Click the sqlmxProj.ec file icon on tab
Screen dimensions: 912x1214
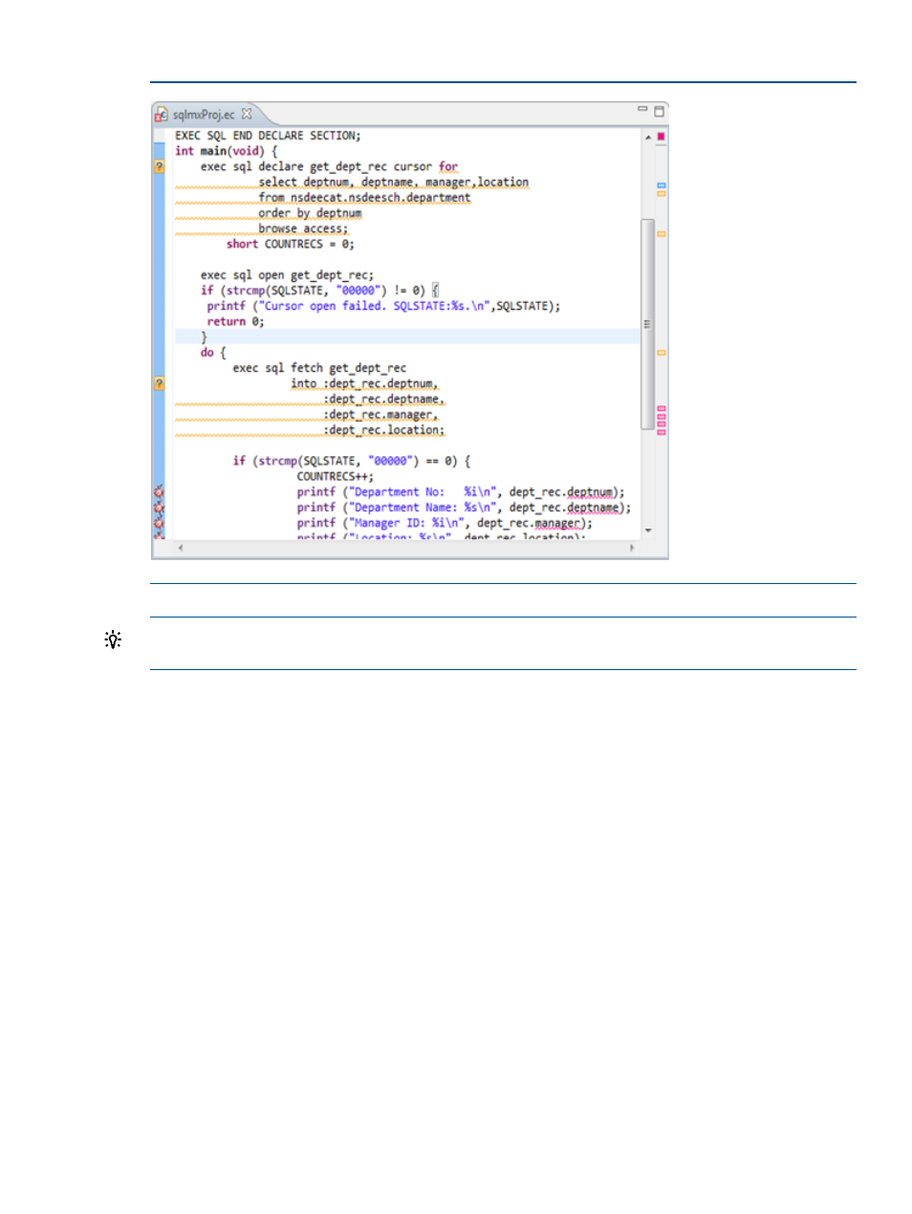[162, 115]
